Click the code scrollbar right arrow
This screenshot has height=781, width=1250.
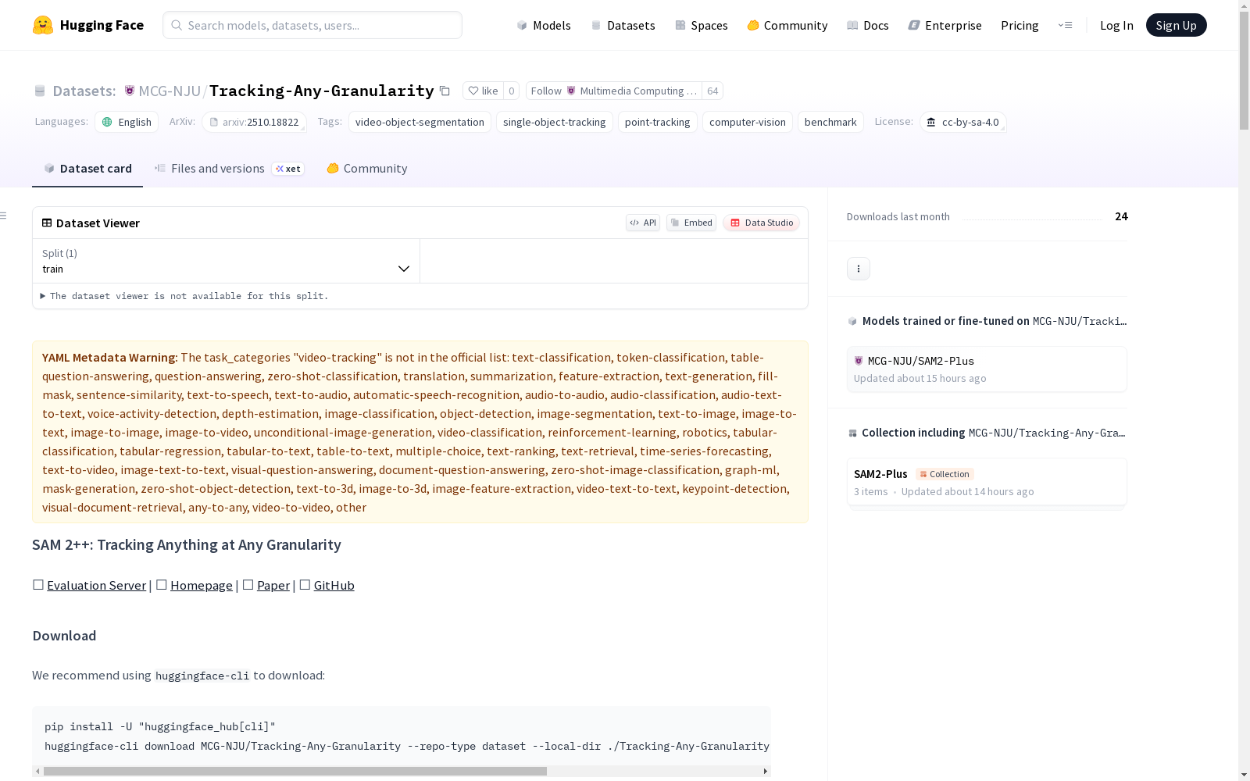[766, 771]
